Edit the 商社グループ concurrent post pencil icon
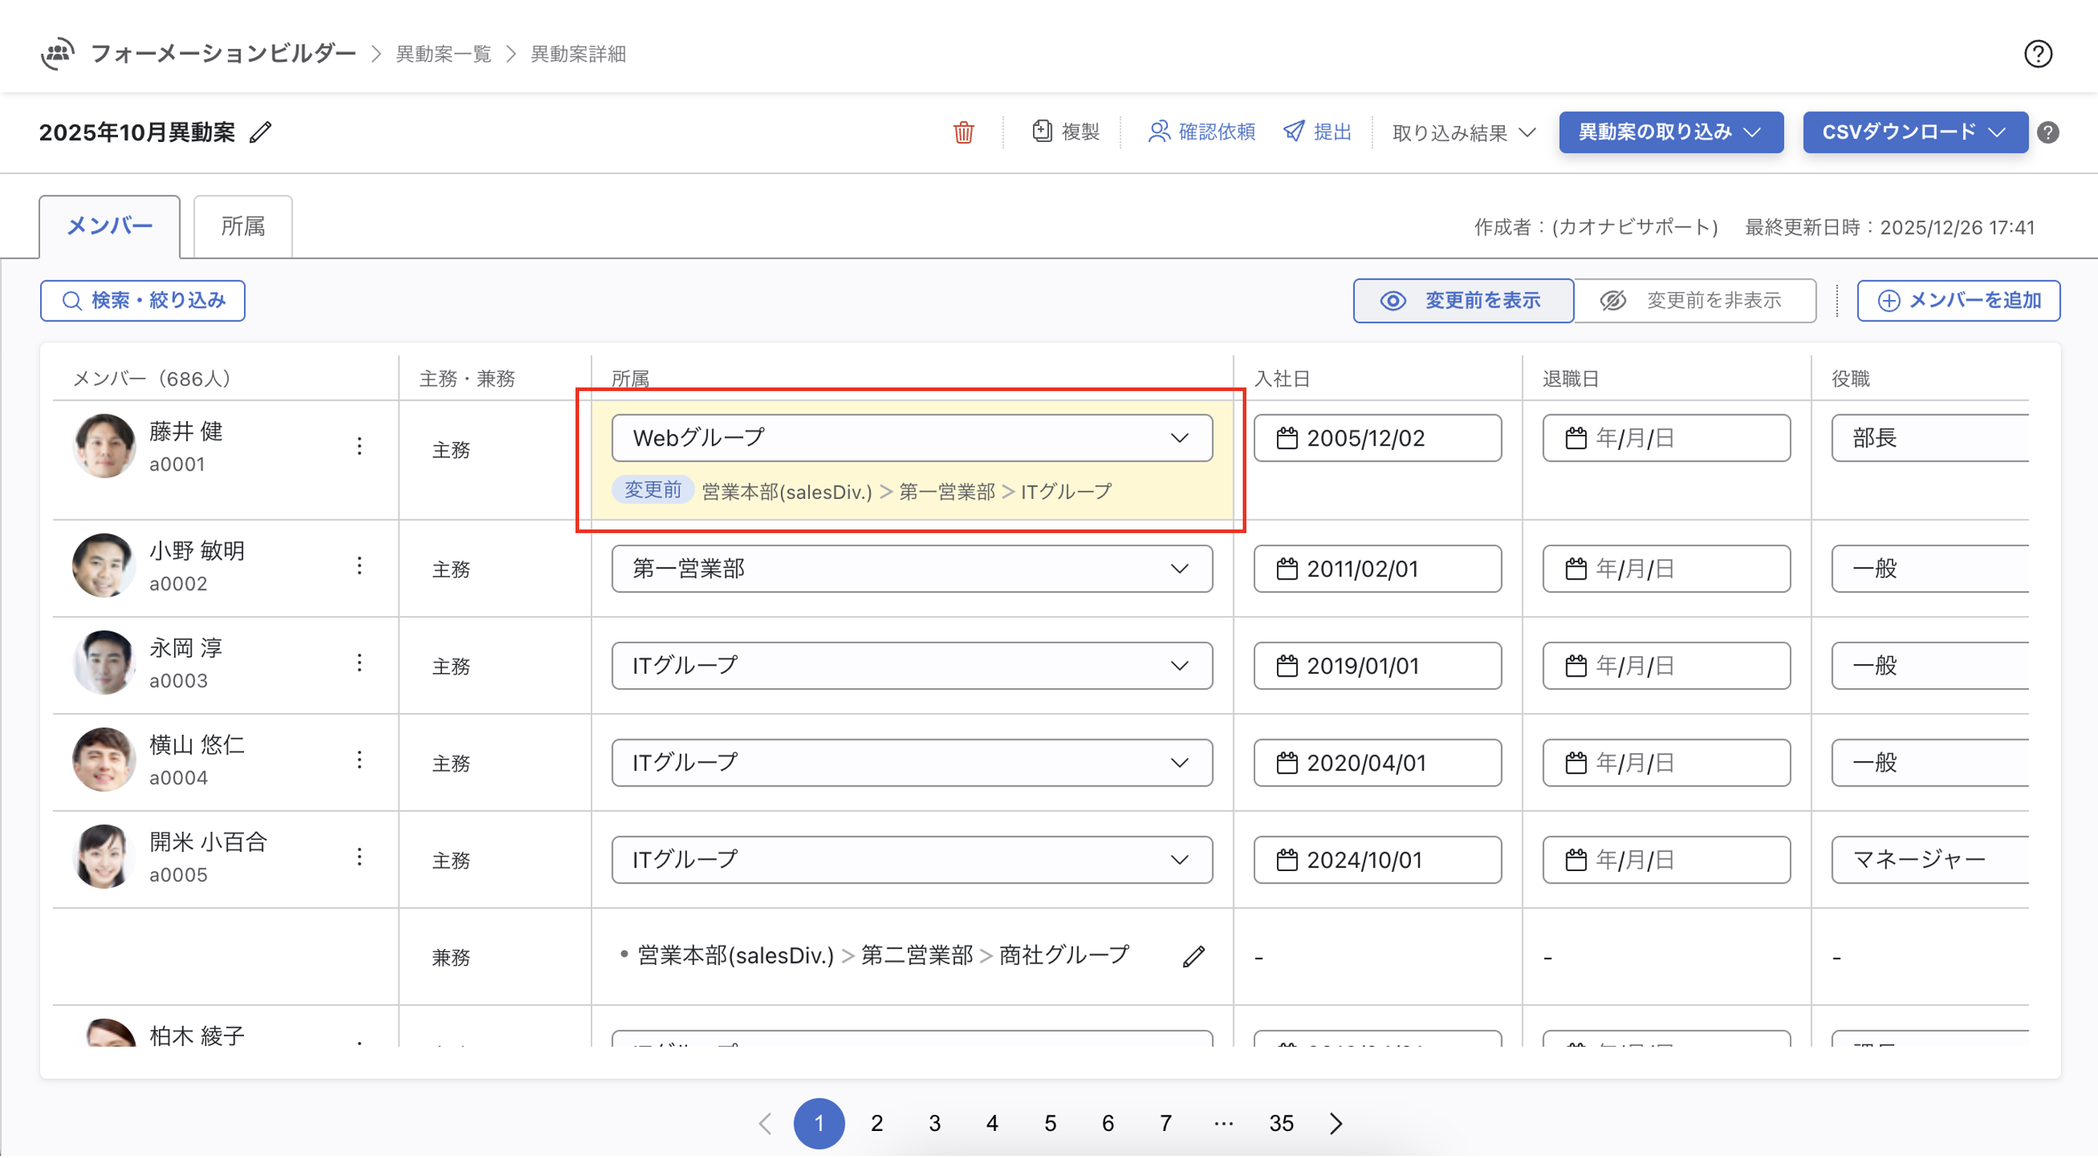This screenshot has height=1158, width=2098. point(1193,956)
